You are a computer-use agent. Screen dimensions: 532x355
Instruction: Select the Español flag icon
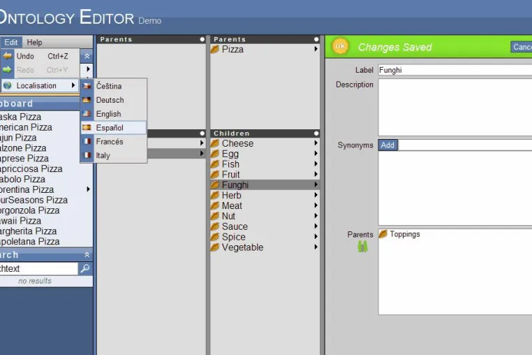tap(87, 128)
